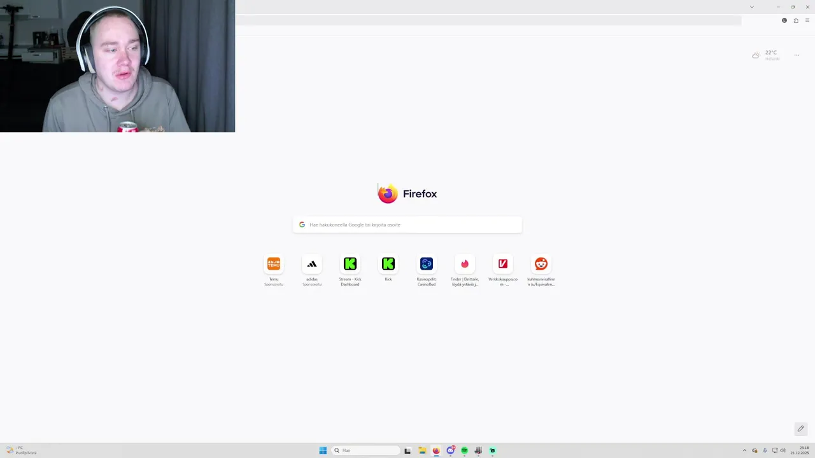The height and width of the screenshot is (458, 815).
Task: Open Task View from the taskbar
Action: 407,450
